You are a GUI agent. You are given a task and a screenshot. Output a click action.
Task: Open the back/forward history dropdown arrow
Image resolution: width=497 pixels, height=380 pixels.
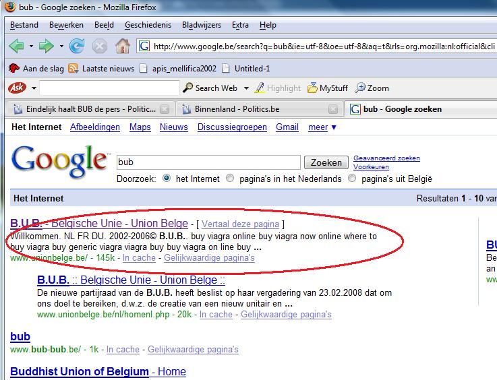pos(61,46)
